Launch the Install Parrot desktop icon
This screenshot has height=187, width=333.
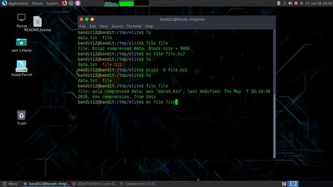click(x=21, y=68)
